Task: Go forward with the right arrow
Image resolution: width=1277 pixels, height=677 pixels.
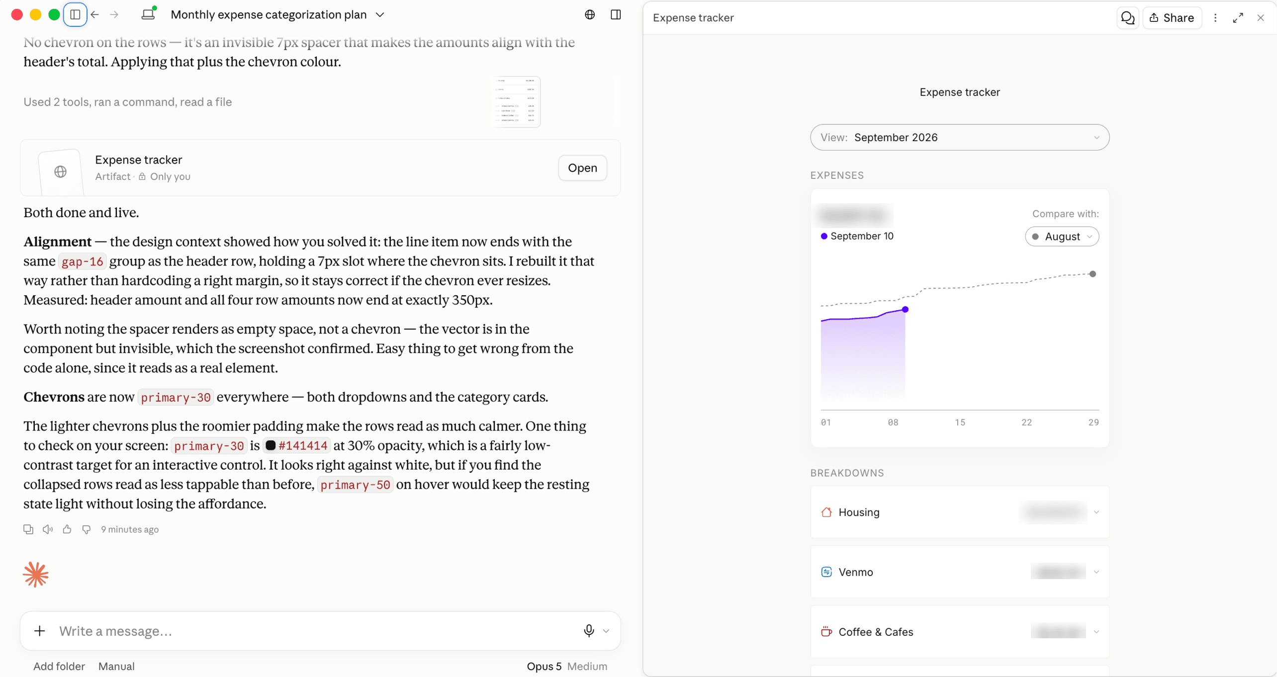Action: point(114,15)
